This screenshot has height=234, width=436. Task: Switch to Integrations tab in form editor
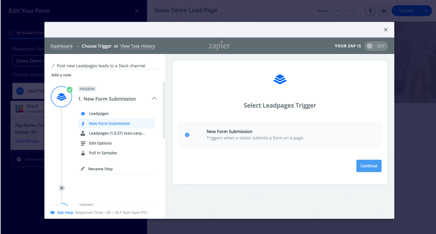pyautogui.click(x=26, y=33)
